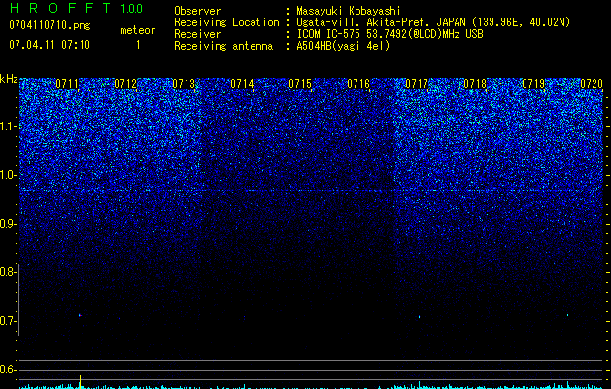Viewport: 611px width, 389px height.
Task: Click the 0.8 kHz axis label
Action: click(x=8, y=272)
